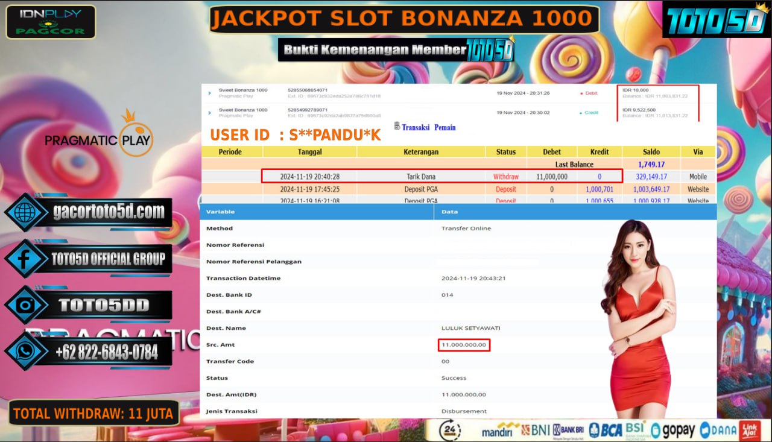Click the Transaction Datetime value 20:43:21

tap(473, 278)
